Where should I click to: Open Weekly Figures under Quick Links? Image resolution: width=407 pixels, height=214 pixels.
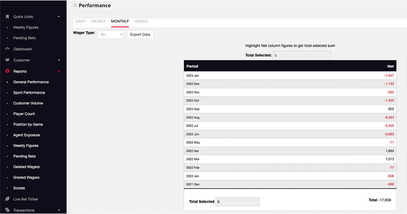point(26,27)
